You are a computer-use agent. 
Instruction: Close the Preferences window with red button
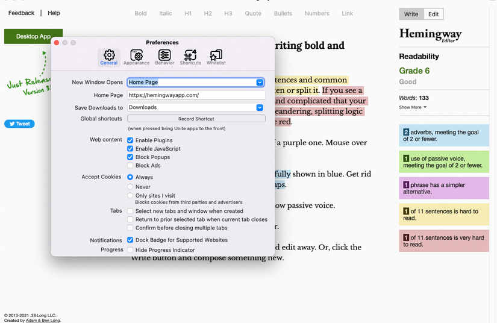(57, 43)
